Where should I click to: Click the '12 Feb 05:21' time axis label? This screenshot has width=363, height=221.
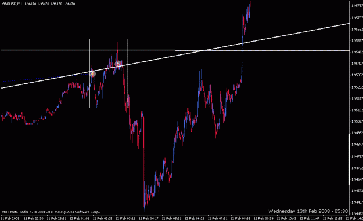point(171,218)
